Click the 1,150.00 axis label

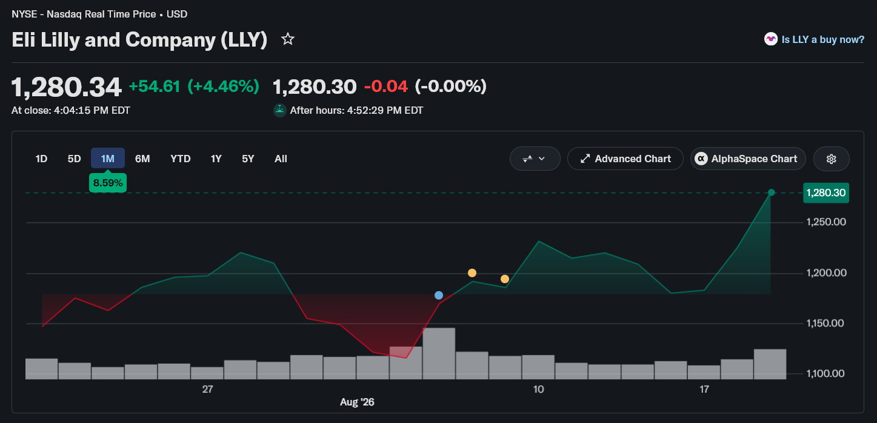825,323
